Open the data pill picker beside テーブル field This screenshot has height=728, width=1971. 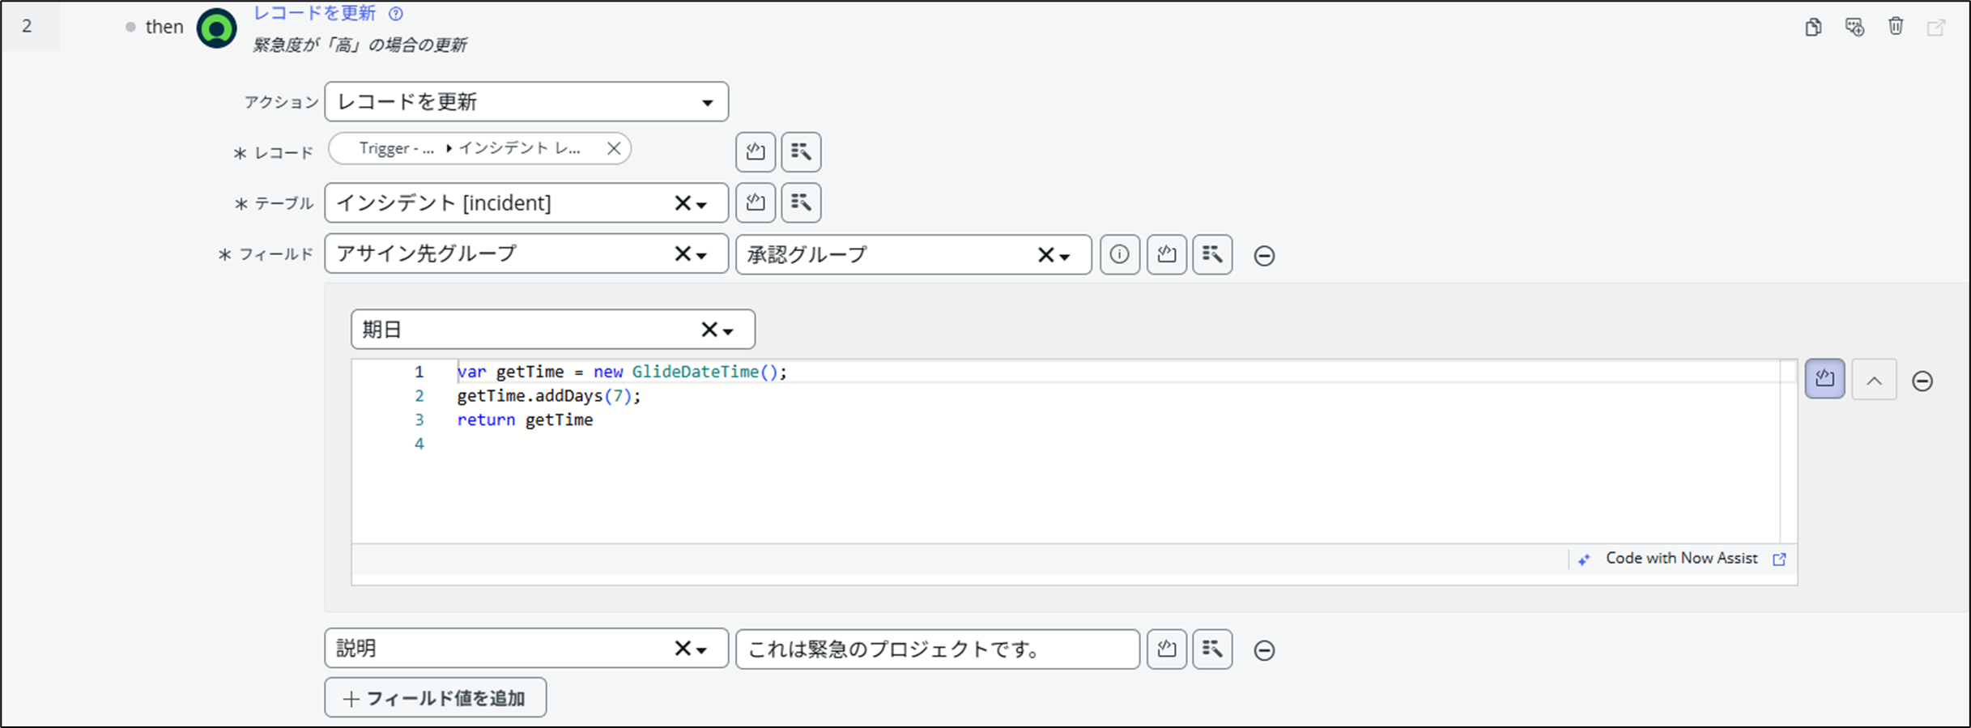click(801, 202)
